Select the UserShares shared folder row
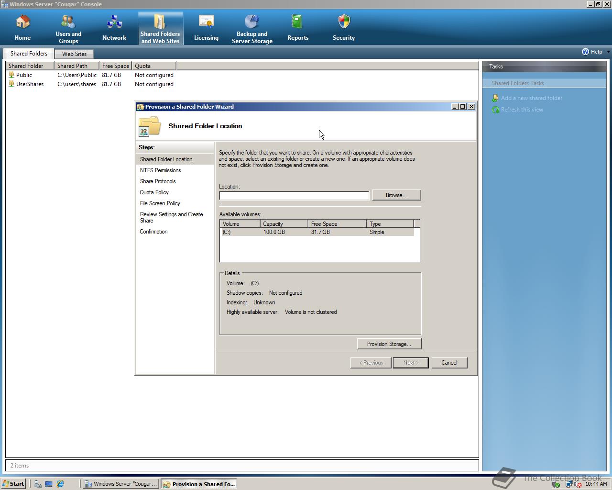This screenshot has width=612, height=490. click(91, 84)
